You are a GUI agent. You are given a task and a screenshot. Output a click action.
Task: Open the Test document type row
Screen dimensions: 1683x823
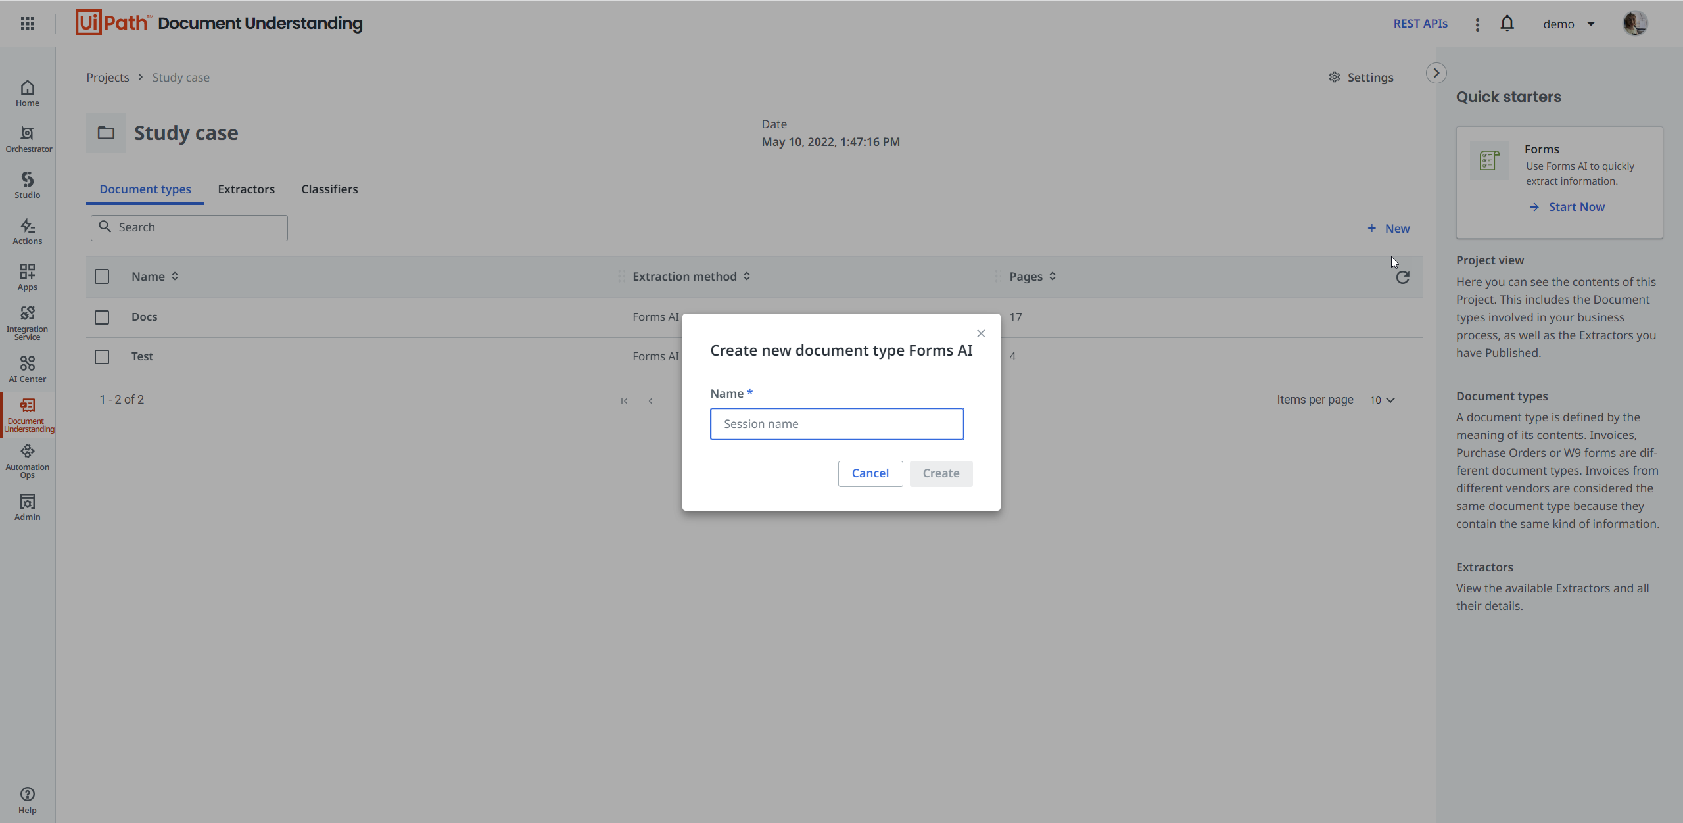click(x=755, y=357)
